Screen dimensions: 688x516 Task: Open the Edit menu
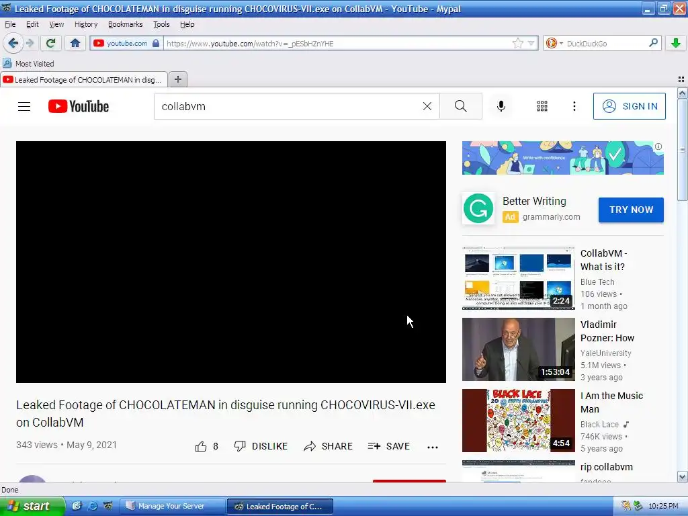click(32, 24)
